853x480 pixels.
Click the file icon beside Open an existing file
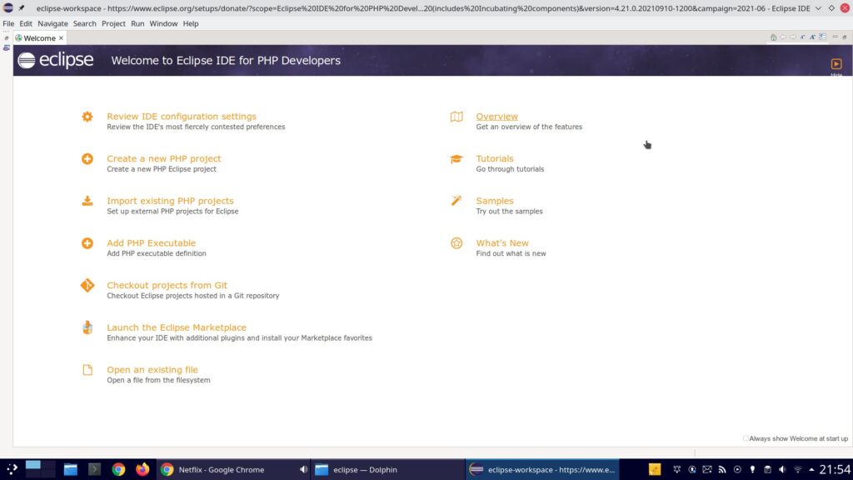(x=87, y=370)
